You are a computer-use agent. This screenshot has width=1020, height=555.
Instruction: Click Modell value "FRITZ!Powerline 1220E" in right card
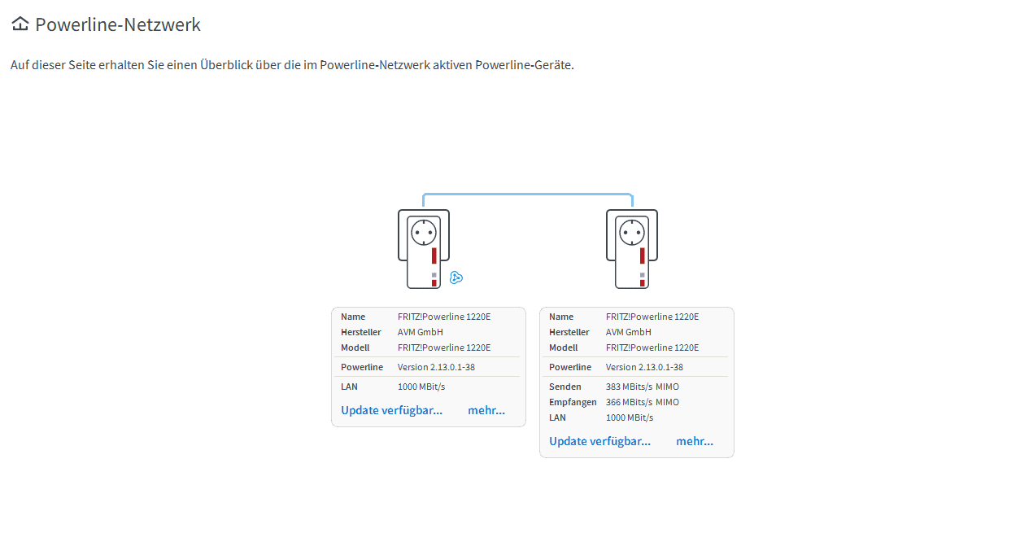[652, 347]
